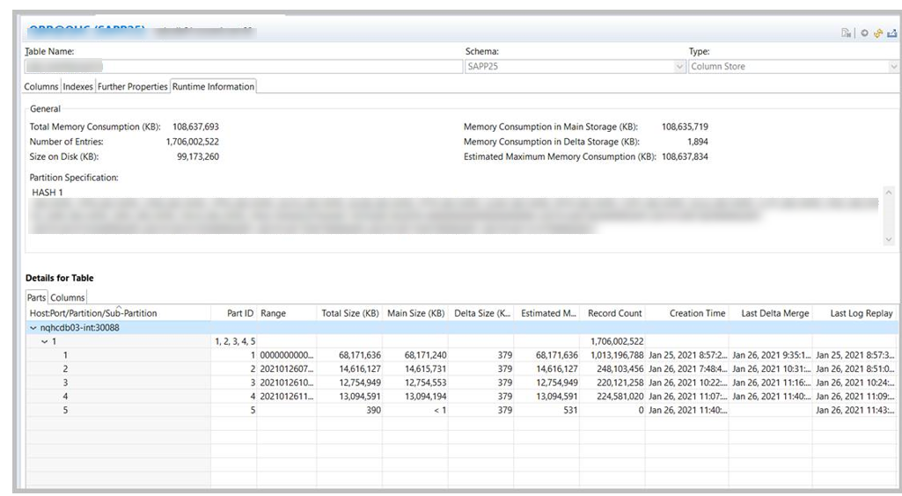
Task: Click total record count 1,706,002,522 in table
Action: (x=617, y=341)
